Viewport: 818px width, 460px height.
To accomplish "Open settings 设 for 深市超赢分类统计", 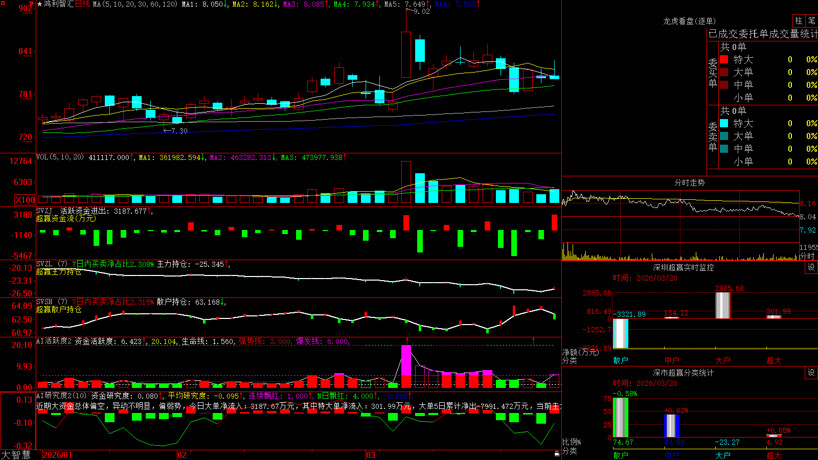I will tap(811, 373).
